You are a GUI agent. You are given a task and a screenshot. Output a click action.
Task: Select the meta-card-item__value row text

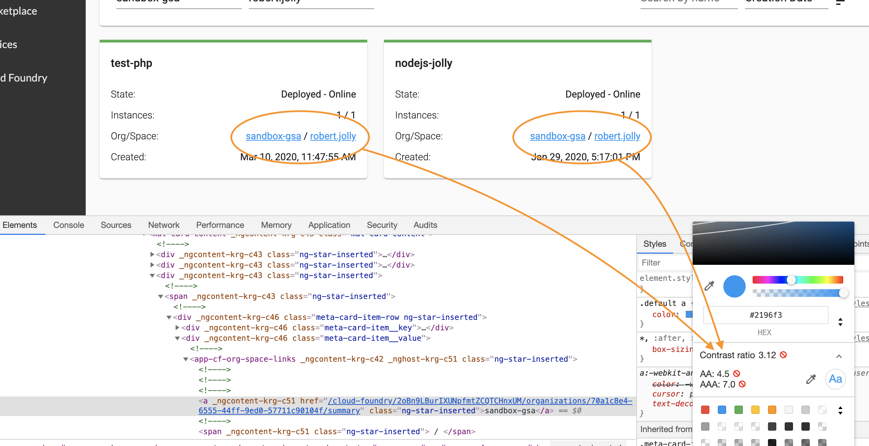click(306, 338)
